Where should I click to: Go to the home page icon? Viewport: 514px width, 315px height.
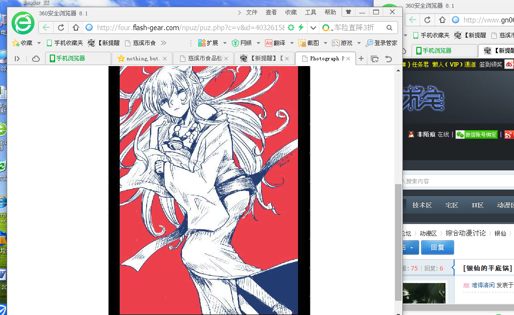pos(76,27)
